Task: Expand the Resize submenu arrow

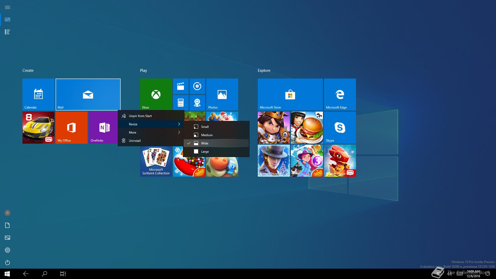Action: pos(179,124)
